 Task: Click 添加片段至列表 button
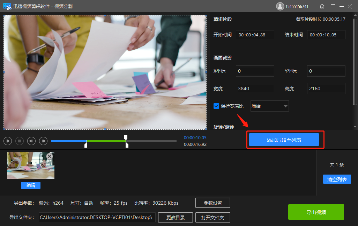(284, 140)
